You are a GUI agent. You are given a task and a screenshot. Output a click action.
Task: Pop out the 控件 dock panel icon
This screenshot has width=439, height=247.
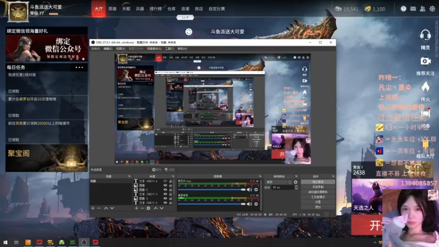click(x=333, y=176)
